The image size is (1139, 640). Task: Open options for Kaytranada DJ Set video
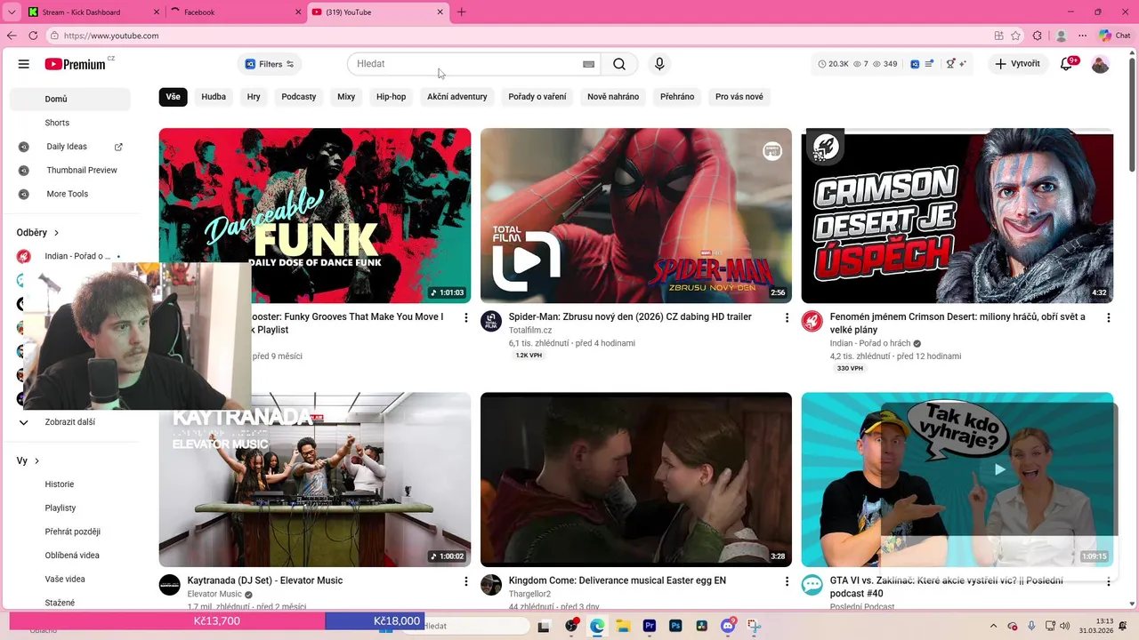point(465,581)
